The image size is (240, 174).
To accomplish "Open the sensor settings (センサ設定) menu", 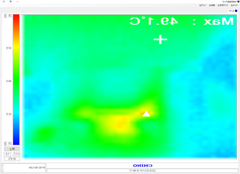I will point(223,5).
